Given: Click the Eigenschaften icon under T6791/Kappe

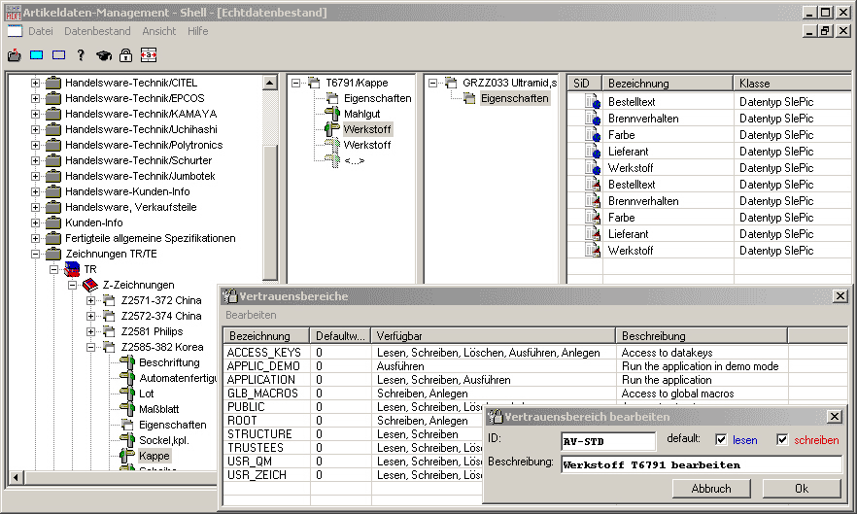Looking at the screenshot, I should tap(332, 98).
